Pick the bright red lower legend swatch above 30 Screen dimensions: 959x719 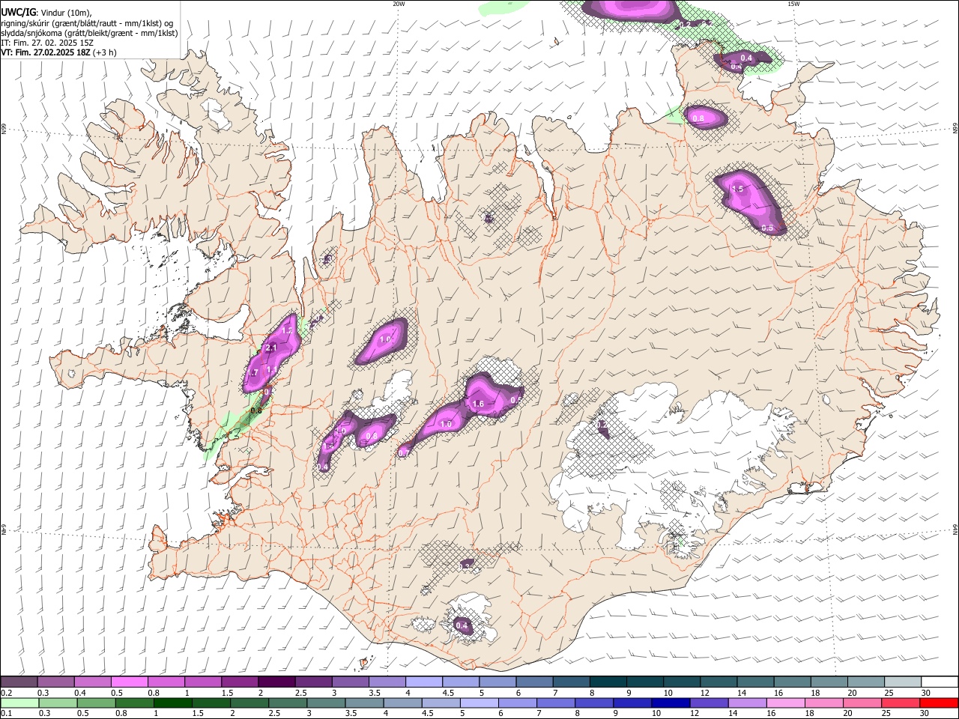(938, 703)
